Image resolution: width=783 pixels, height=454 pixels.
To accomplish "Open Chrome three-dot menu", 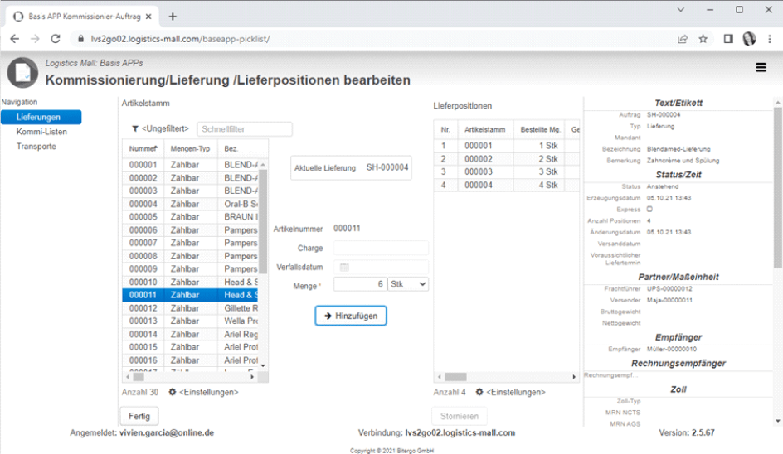I will [770, 39].
